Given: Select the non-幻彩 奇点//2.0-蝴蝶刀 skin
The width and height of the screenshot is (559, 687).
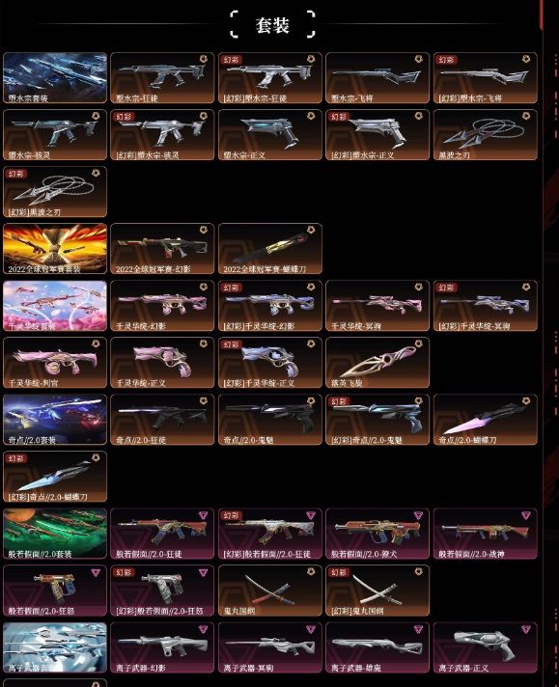Looking at the screenshot, I should [x=486, y=420].
